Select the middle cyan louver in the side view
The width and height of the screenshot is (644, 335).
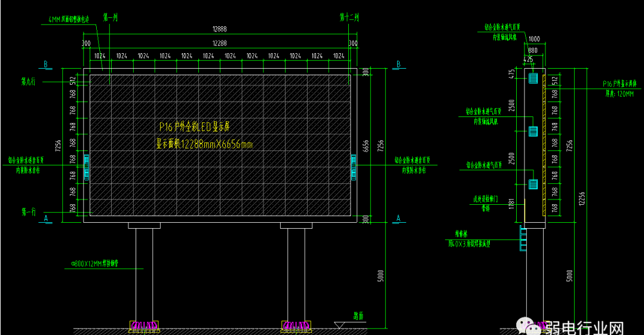tap(533, 131)
